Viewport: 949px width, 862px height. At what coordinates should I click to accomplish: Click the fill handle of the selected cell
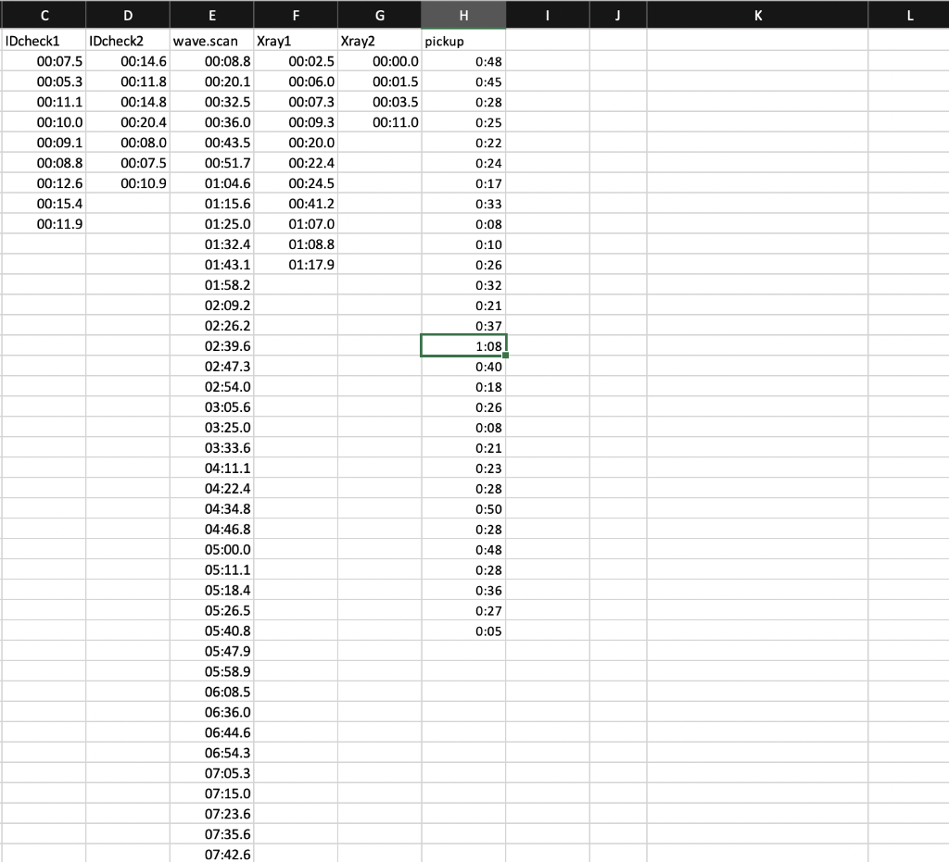point(506,356)
